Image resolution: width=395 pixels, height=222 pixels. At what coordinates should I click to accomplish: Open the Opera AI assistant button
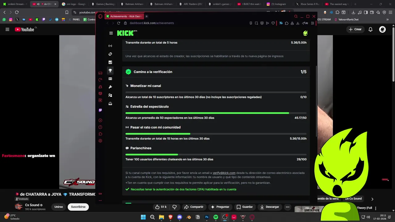point(305,23)
